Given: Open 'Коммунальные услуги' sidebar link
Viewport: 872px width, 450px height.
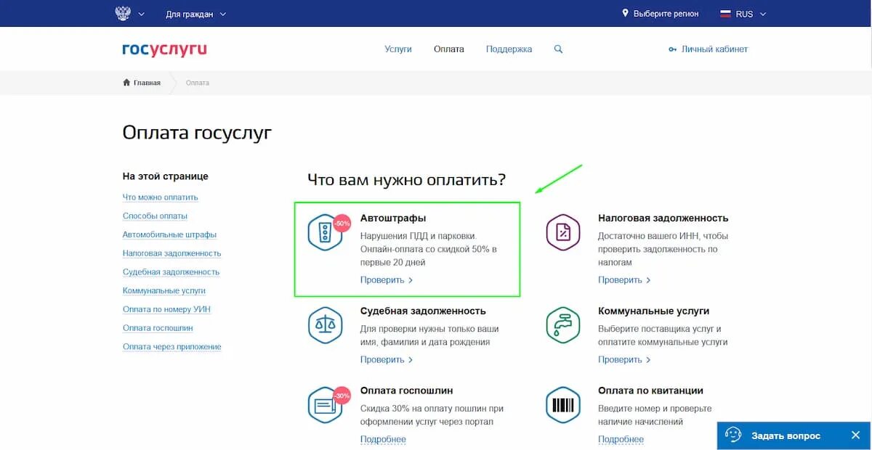Looking at the screenshot, I should click(164, 291).
